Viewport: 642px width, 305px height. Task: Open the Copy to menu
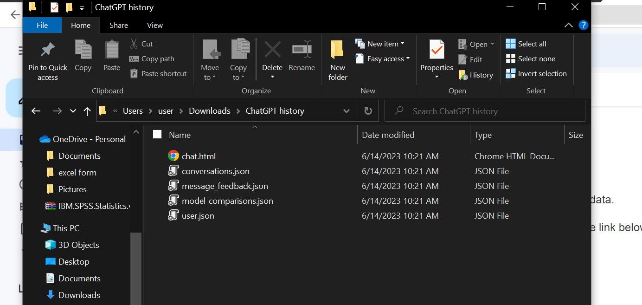pos(238,60)
